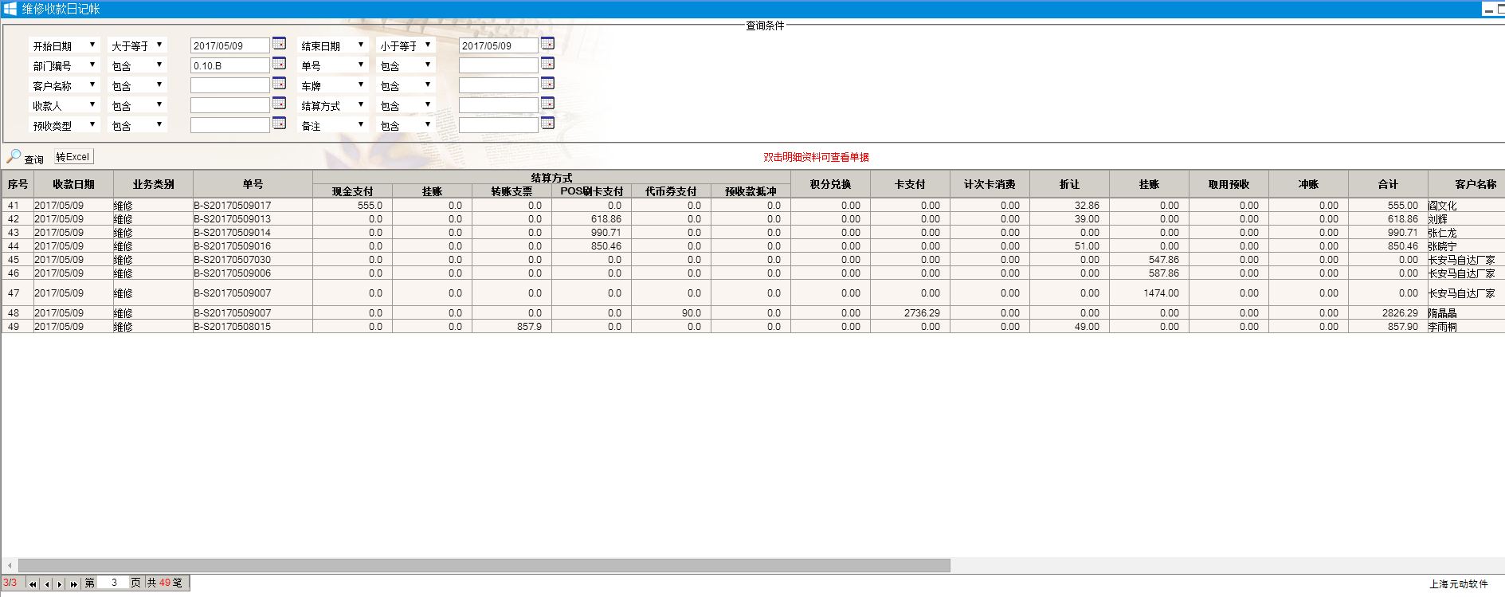The height and width of the screenshot is (597, 1505).
Task: Click the magnifying glass 查询 search icon
Action: pyautogui.click(x=14, y=156)
